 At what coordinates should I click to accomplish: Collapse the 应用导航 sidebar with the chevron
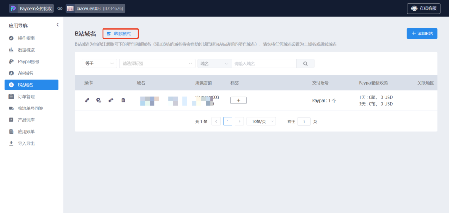click(x=57, y=25)
